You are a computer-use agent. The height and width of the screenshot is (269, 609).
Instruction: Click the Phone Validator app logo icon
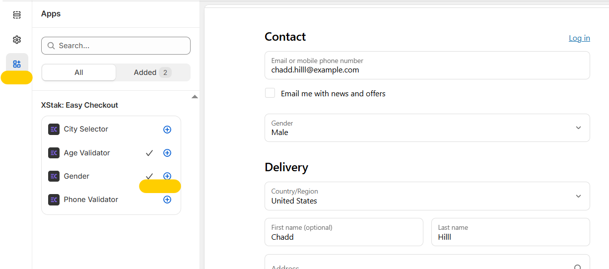pos(54,200)
